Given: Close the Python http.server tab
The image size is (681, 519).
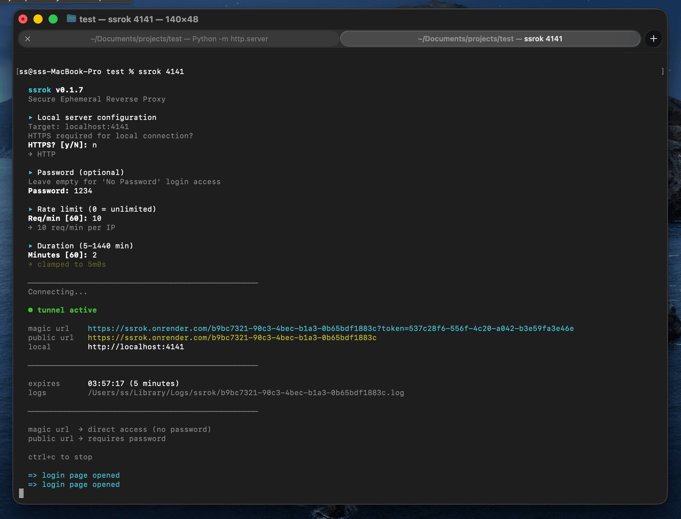Looking at the screenshot, I should click(x=28, y=39).
